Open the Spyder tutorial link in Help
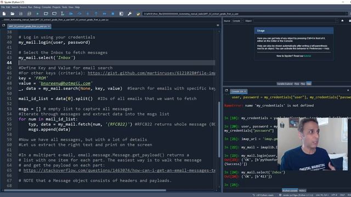351x197 pixels. coord(307,56)
